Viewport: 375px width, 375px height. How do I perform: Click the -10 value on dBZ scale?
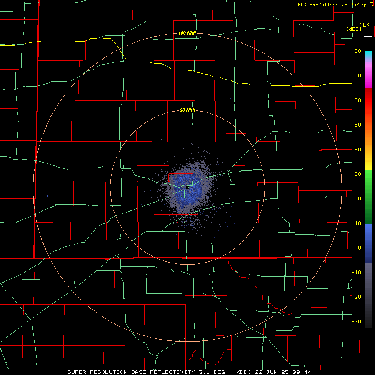point(356,272)
